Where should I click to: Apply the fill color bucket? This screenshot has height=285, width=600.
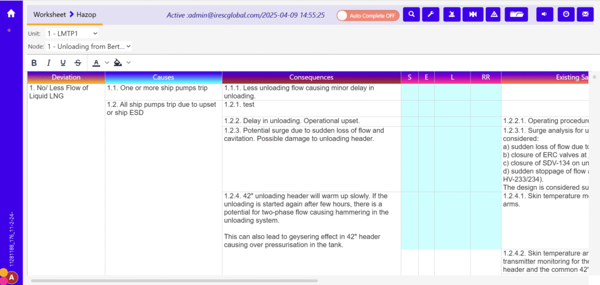[118, 63]
